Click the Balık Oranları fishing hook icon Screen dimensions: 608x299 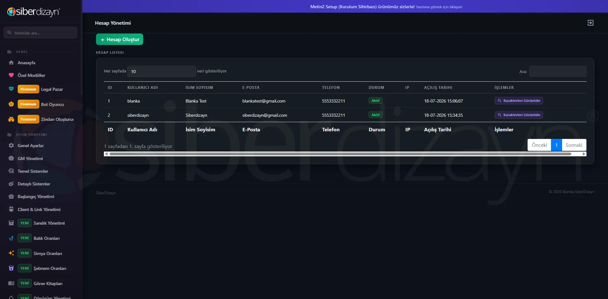coord(11,238)
